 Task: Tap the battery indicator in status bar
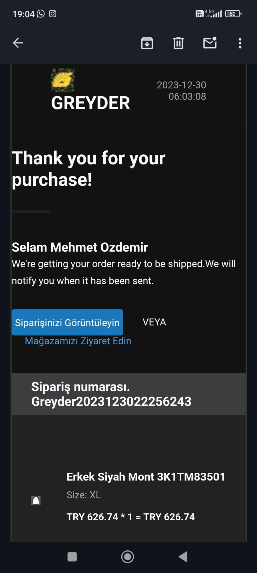(x=233, y=13)
